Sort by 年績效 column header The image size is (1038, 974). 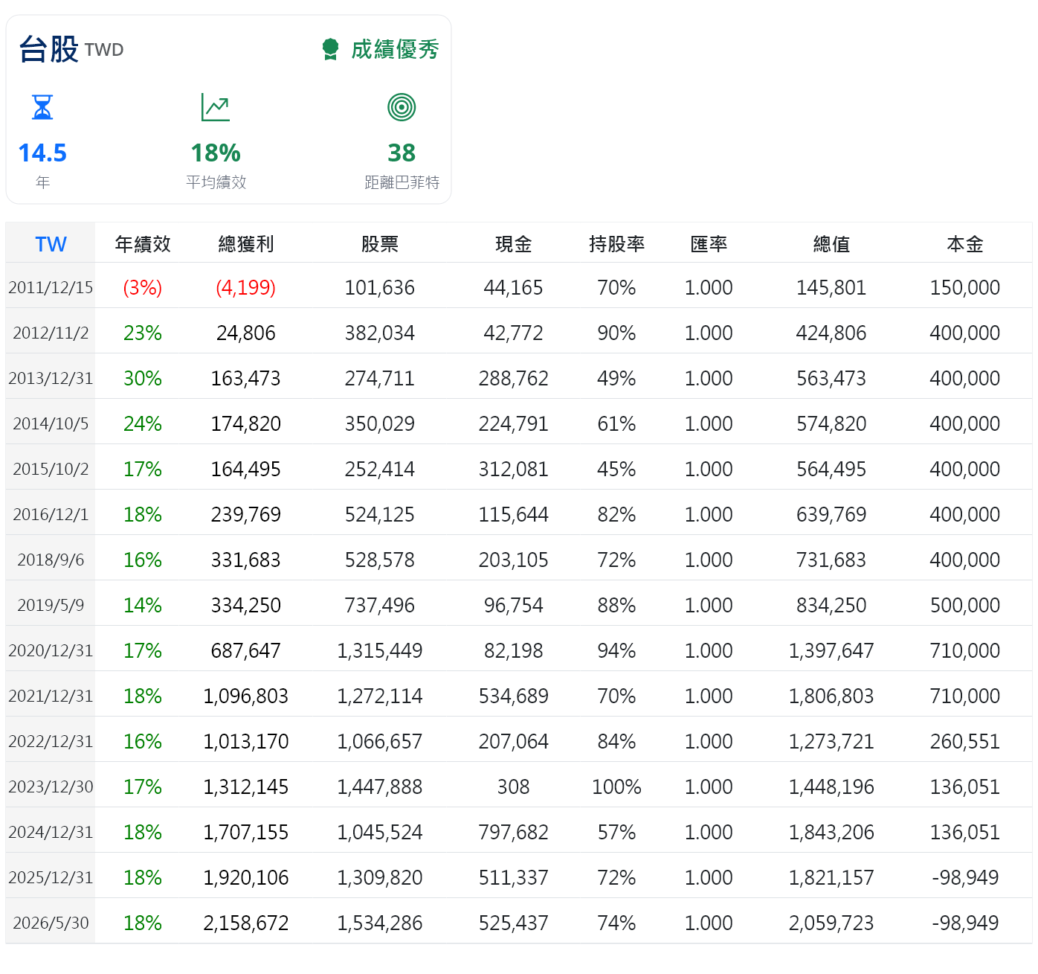[143, 244]
